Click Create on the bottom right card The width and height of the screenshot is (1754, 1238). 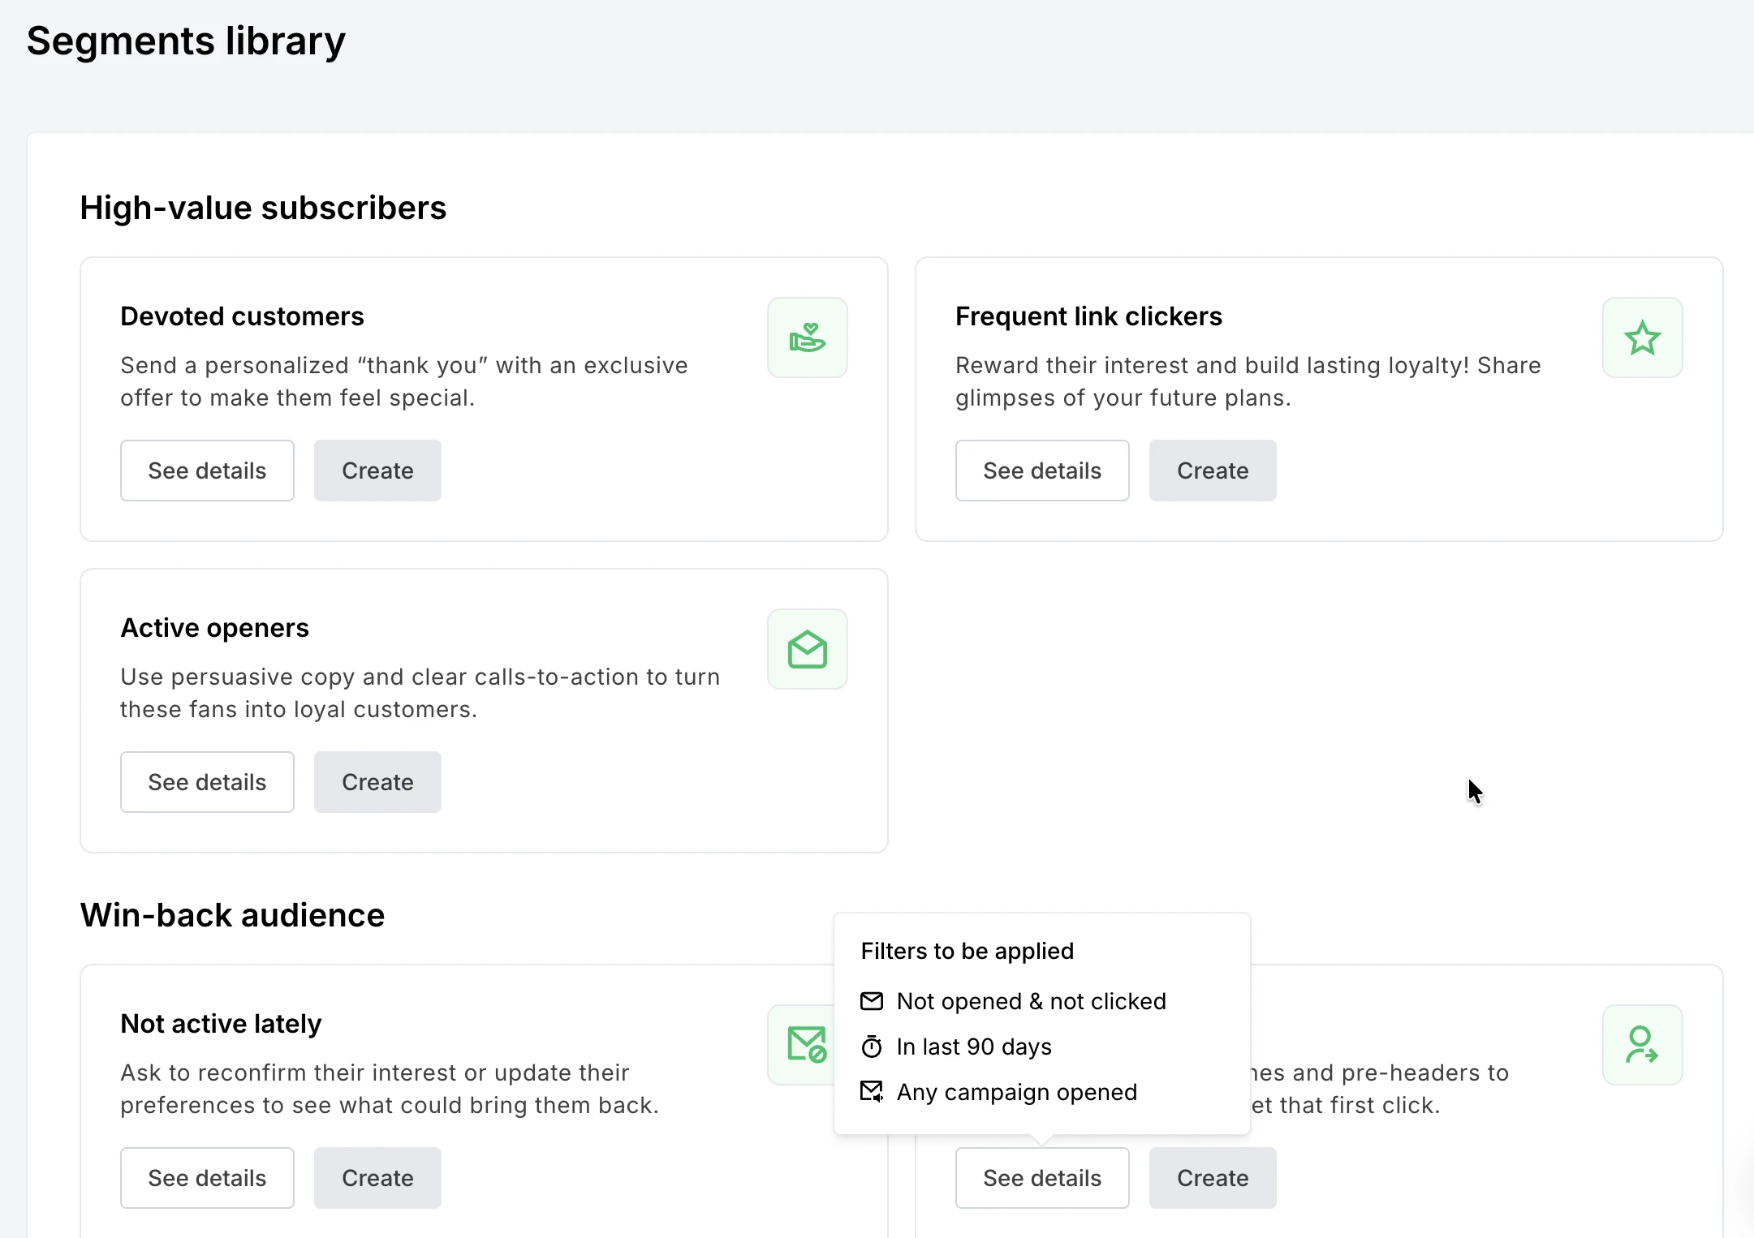coord(1212,1177)
